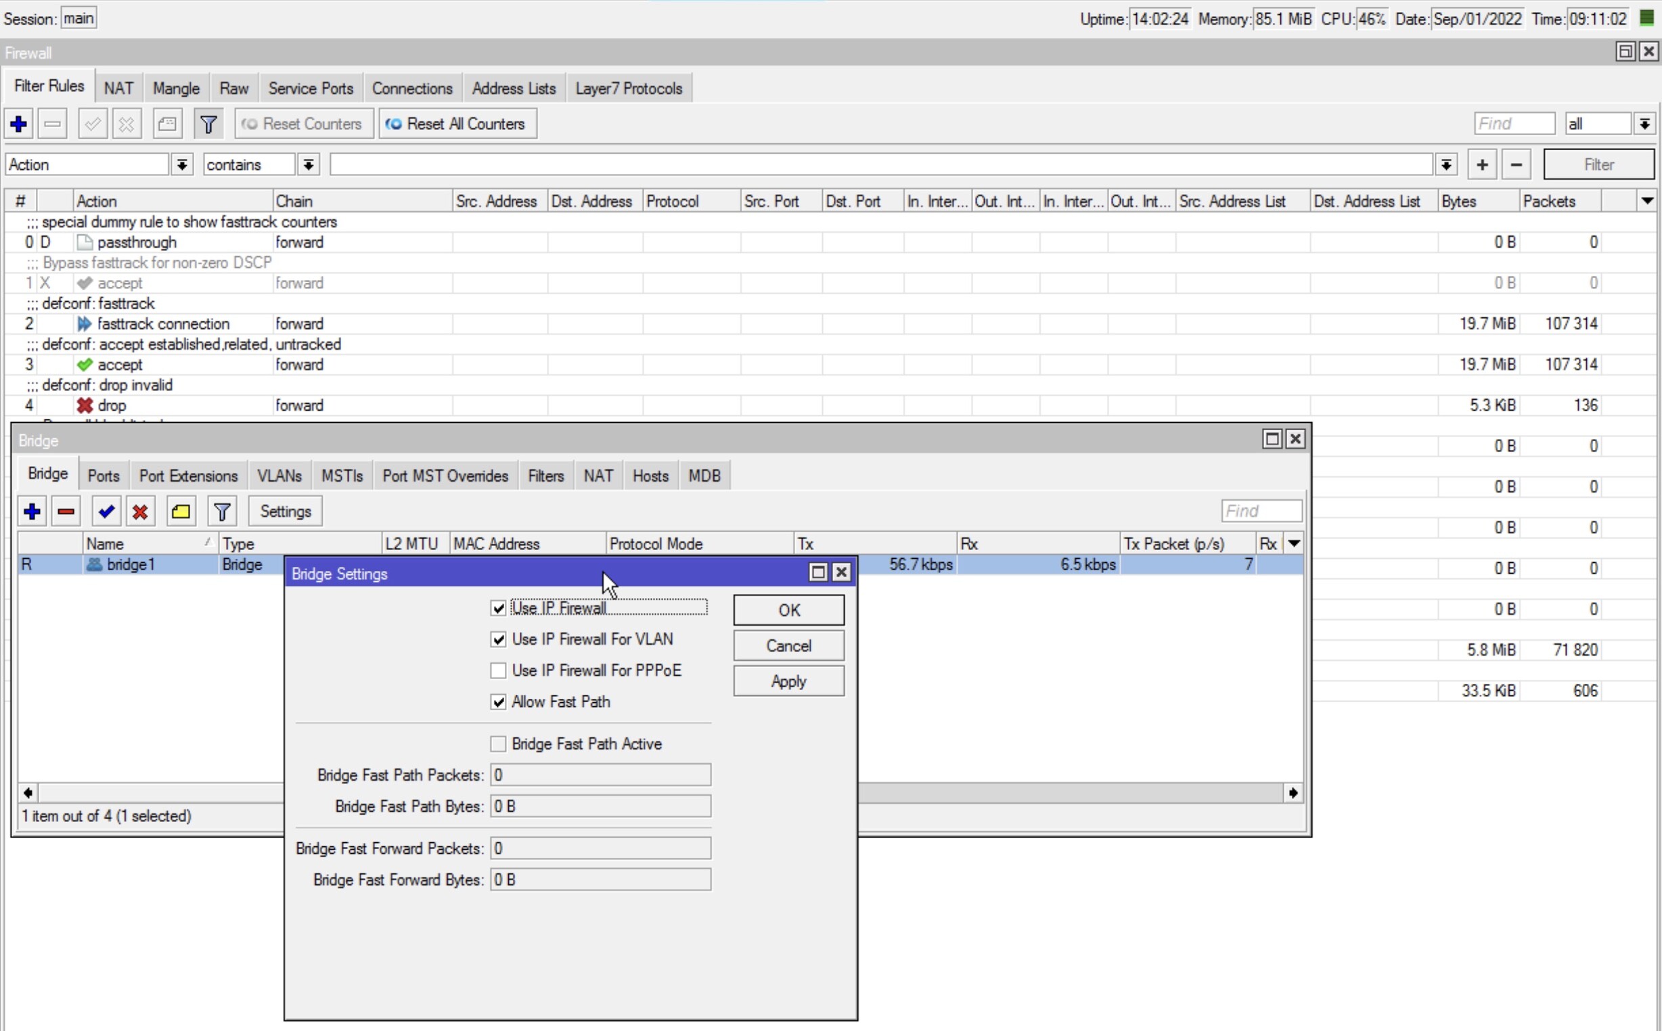Click the red X disable icon in Bridge
Image resolution: width=1662 pixels, height=1031 pixels.
[141, 511]
